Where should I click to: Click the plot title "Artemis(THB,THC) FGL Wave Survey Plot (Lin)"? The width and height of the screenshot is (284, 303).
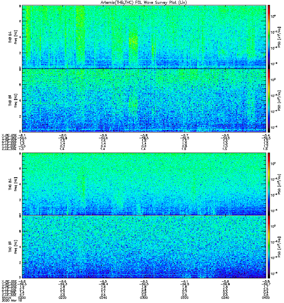point(144,3)
